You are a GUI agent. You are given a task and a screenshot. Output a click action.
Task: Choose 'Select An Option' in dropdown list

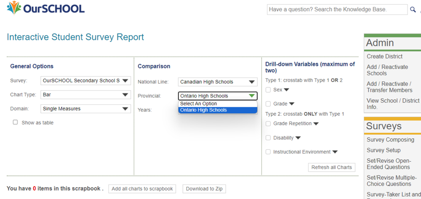[x=218, y=104]
